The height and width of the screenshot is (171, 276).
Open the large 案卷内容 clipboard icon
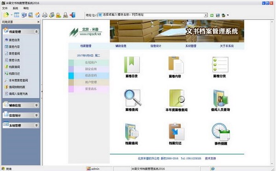(x=176, y=65)
